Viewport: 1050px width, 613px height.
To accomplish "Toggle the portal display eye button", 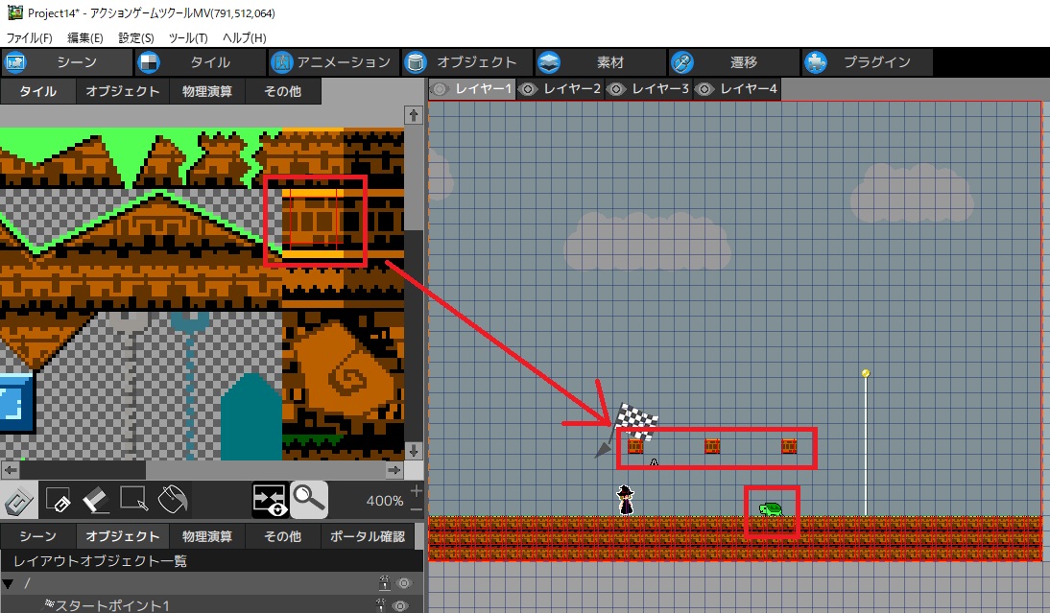I will coord(271,500).
